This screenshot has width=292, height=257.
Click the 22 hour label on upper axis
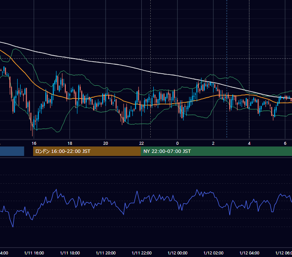[142, 143]
